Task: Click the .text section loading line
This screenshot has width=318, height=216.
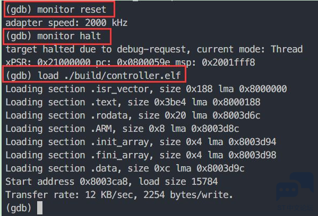Action: [x=133, y=102]
